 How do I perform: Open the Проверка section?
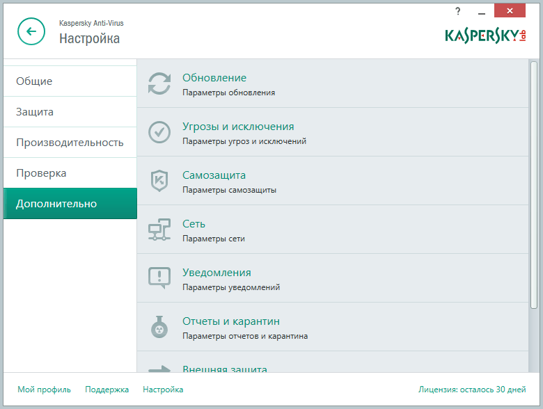click(x=70, y=173)
